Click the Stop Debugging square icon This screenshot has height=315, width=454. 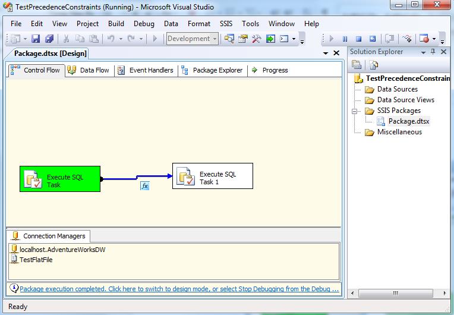pos(359,39)
